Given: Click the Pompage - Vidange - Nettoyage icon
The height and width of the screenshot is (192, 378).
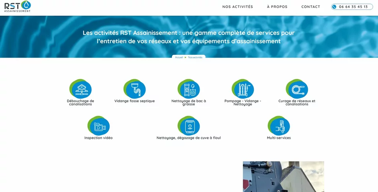Looking at the screenshot, I should (x=243, y=89).
